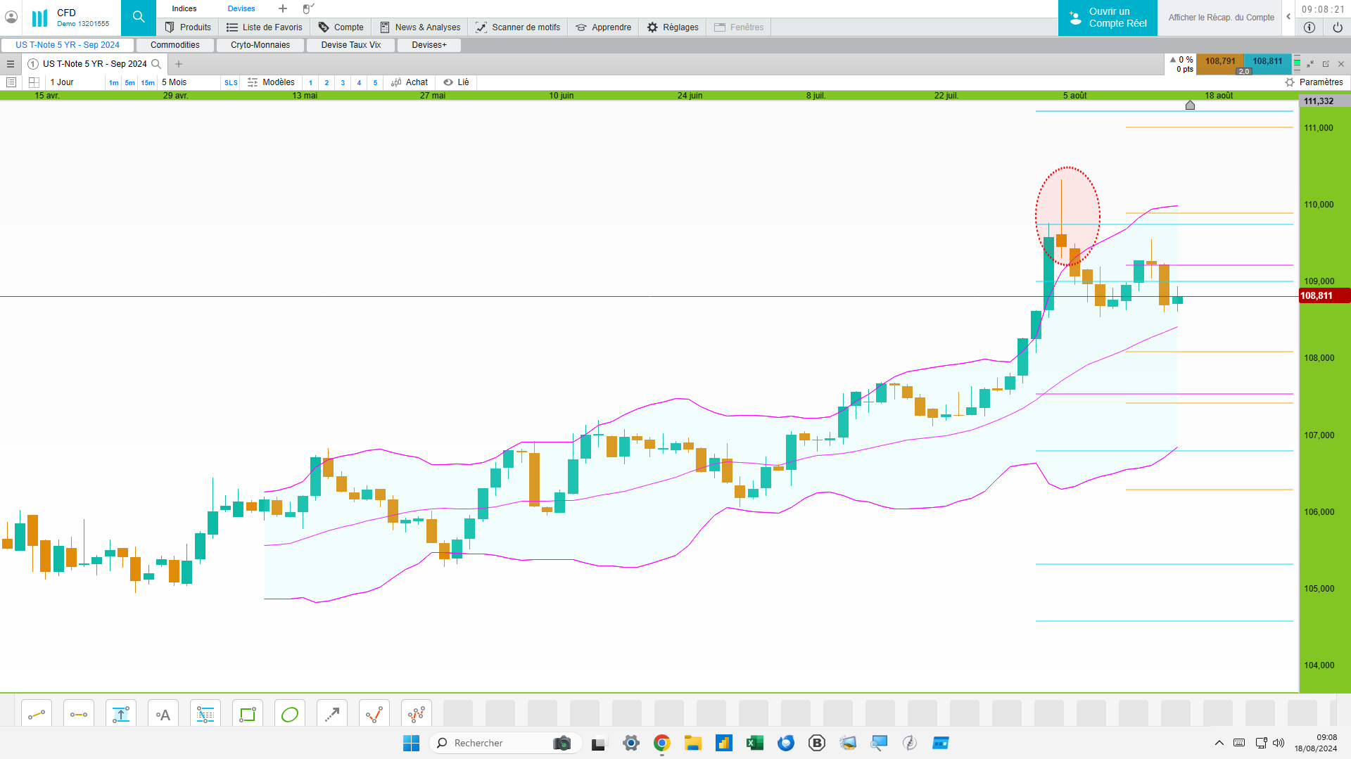Toggle the Lié link-chart option
Image resolution: width=1351 pixels, height=759 pixels.
point(456,82)
